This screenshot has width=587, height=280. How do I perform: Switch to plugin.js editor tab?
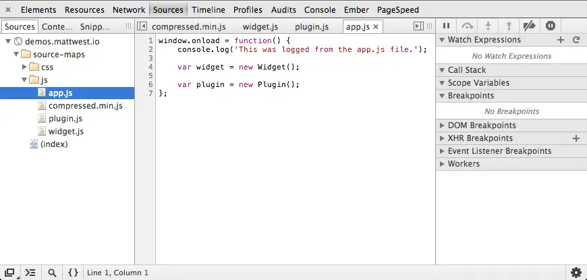[x=312, y=26]
